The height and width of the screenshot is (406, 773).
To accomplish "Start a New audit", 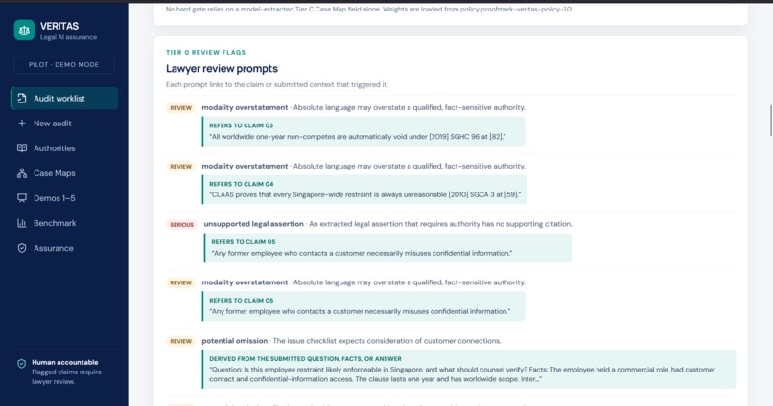I will coord(64,123).
